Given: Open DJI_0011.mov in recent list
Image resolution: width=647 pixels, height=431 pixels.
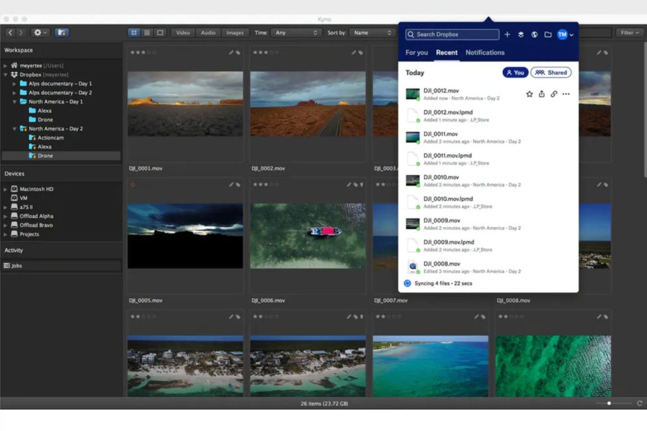Looking at the screenshot, I should [x=488, y=138].
